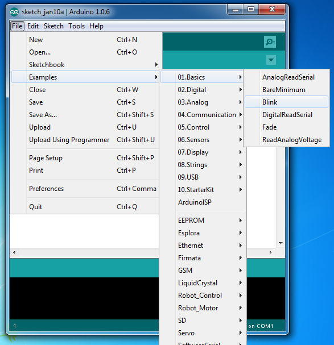
Task: Open the tab dropdown arrow button
Action: 271,60
